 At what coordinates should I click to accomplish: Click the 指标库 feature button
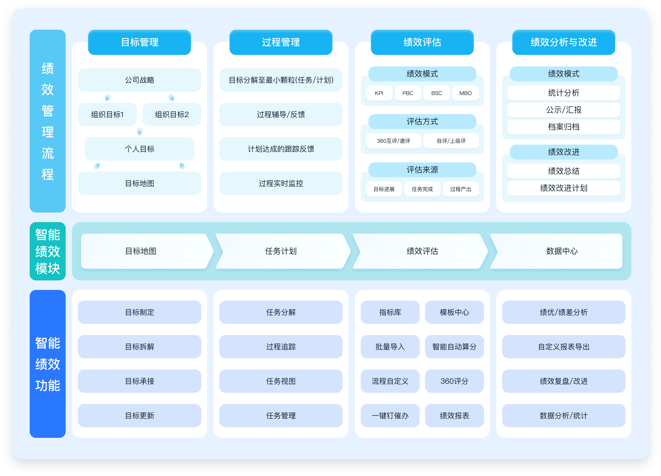click(390, 312)
